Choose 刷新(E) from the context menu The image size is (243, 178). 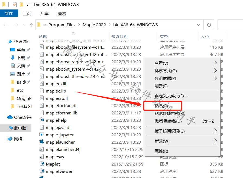[x=182, y=86]
